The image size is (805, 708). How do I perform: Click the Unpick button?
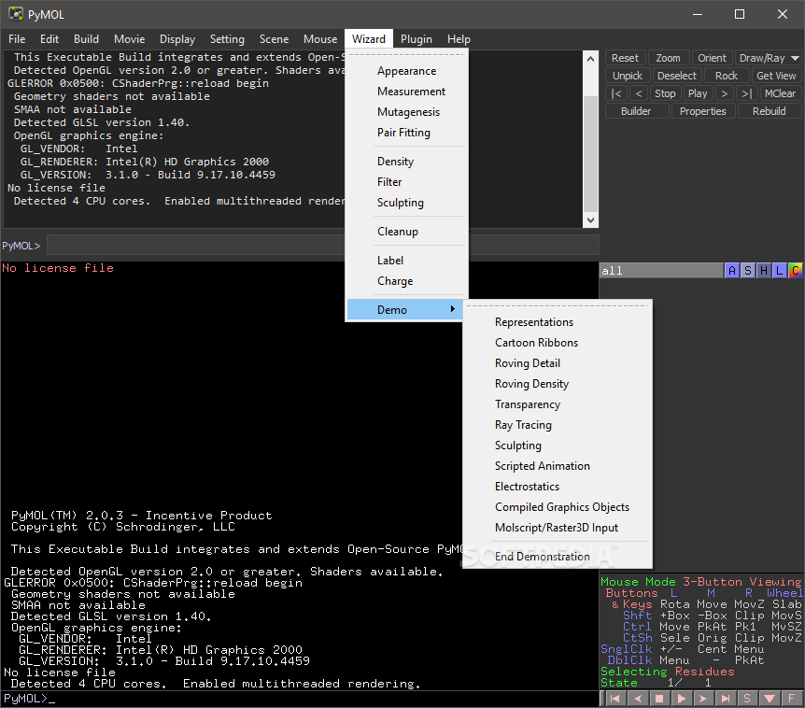pyautogui.click(x=628, y=76)
